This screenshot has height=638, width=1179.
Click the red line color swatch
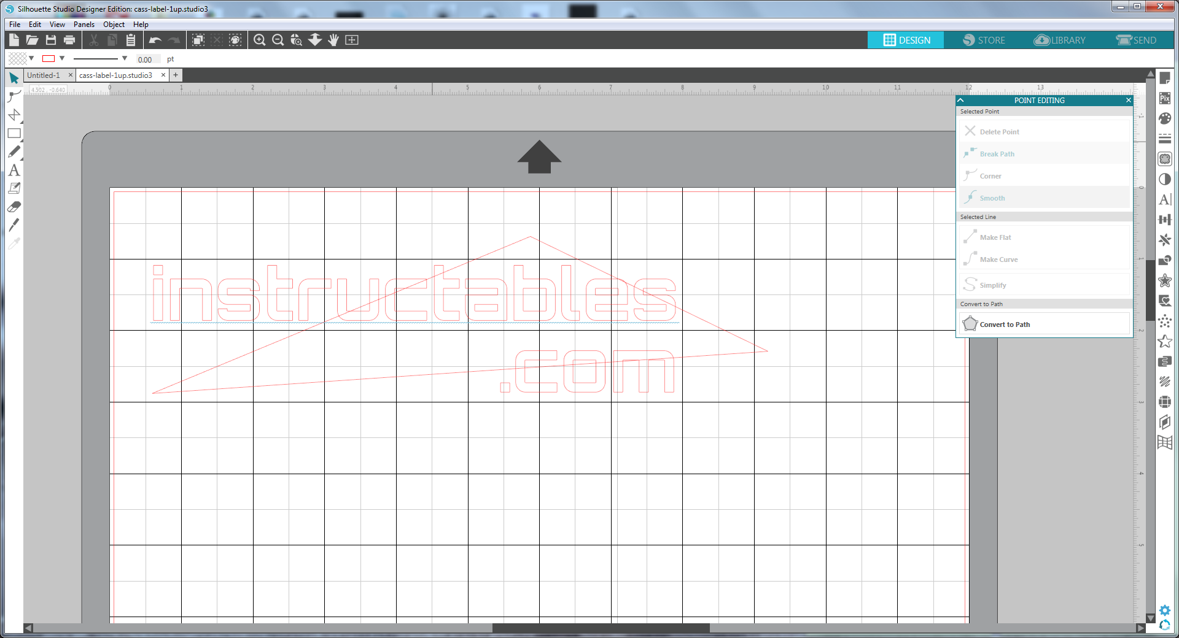49,58
